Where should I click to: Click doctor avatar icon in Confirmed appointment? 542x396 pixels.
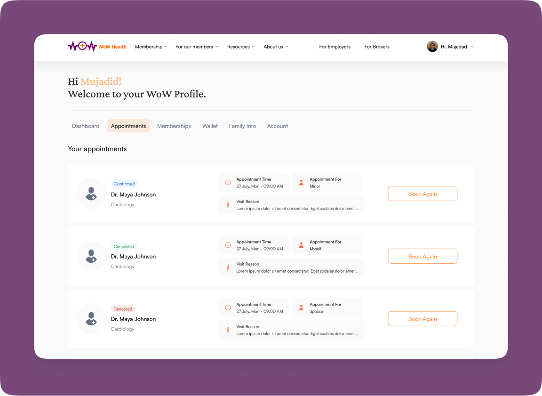point(91,194)
